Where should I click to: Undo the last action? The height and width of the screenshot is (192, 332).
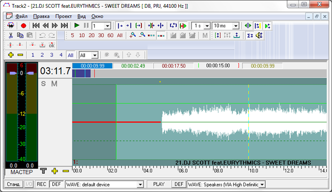42,35
